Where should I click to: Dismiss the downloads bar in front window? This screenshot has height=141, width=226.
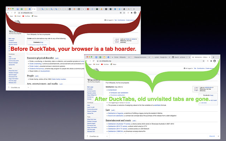tap(218, 136)
